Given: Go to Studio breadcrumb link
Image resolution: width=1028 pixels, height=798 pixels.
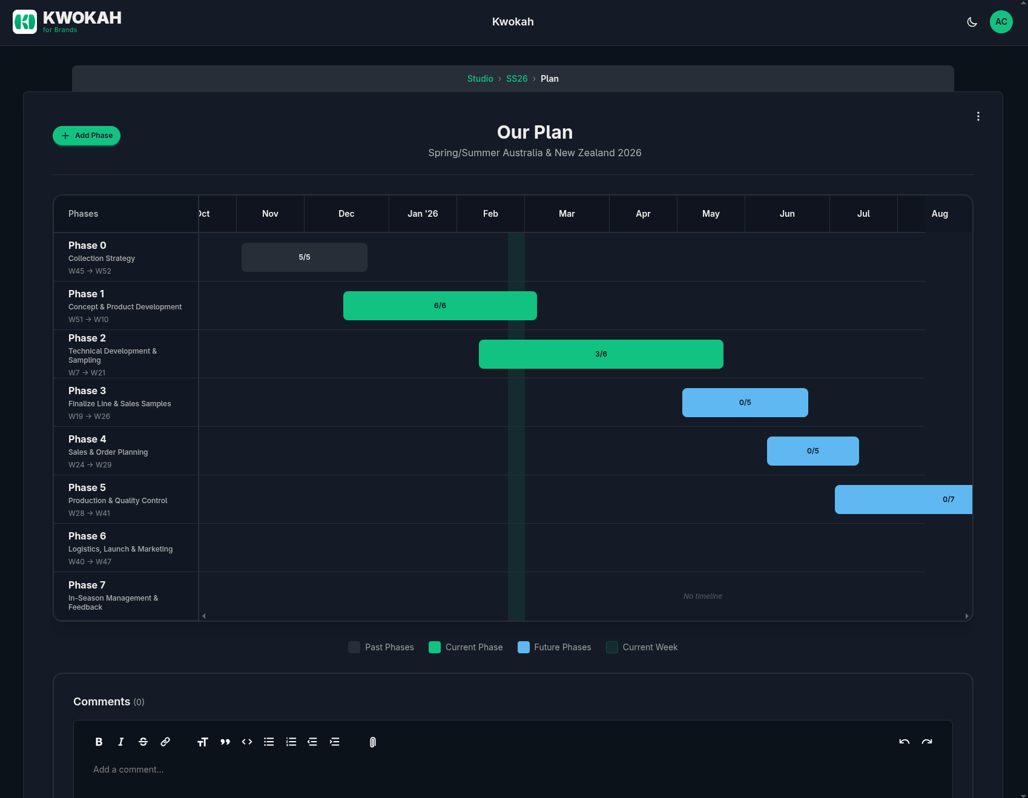Looking at the screenshot, I should (x=480, y=79).
